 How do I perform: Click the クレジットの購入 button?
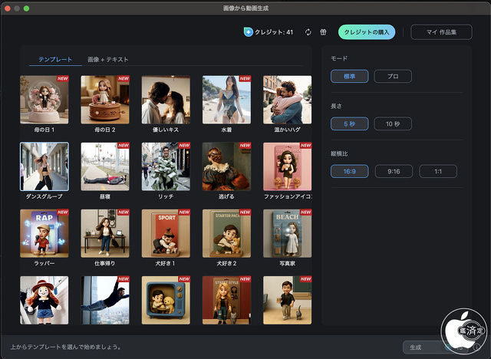coord(367,32)
